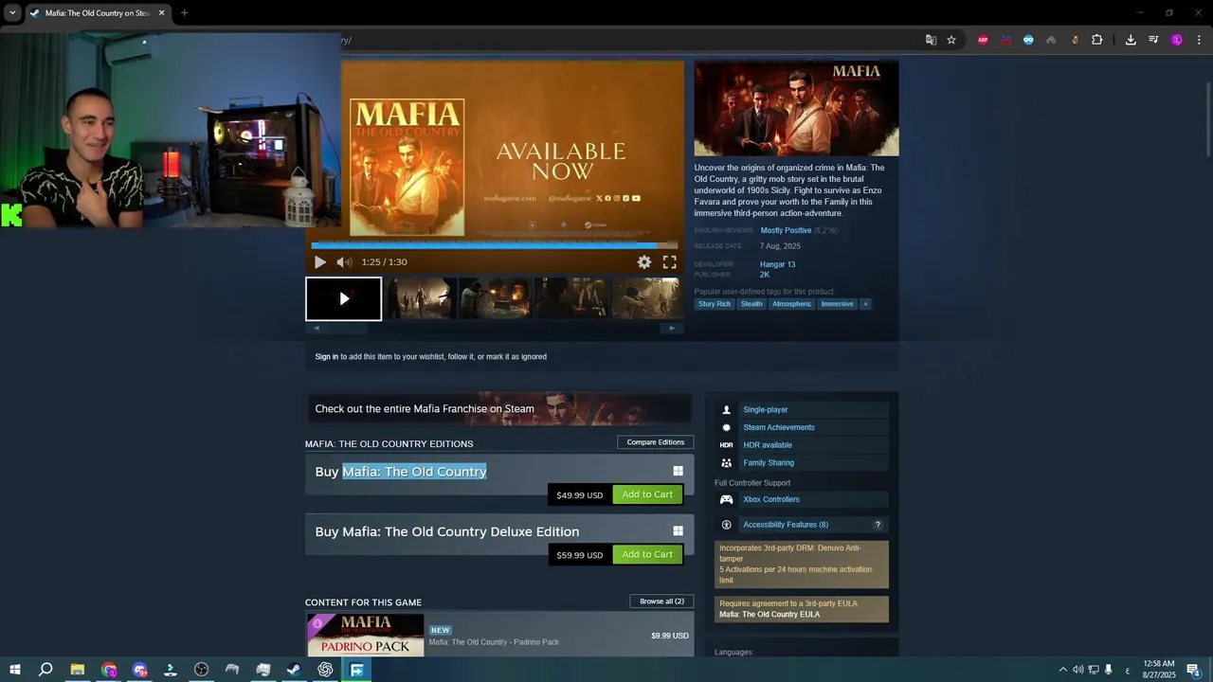Open the Immersive tag
Viewport: 1213px width, 682px height.
tap(837, 304)
